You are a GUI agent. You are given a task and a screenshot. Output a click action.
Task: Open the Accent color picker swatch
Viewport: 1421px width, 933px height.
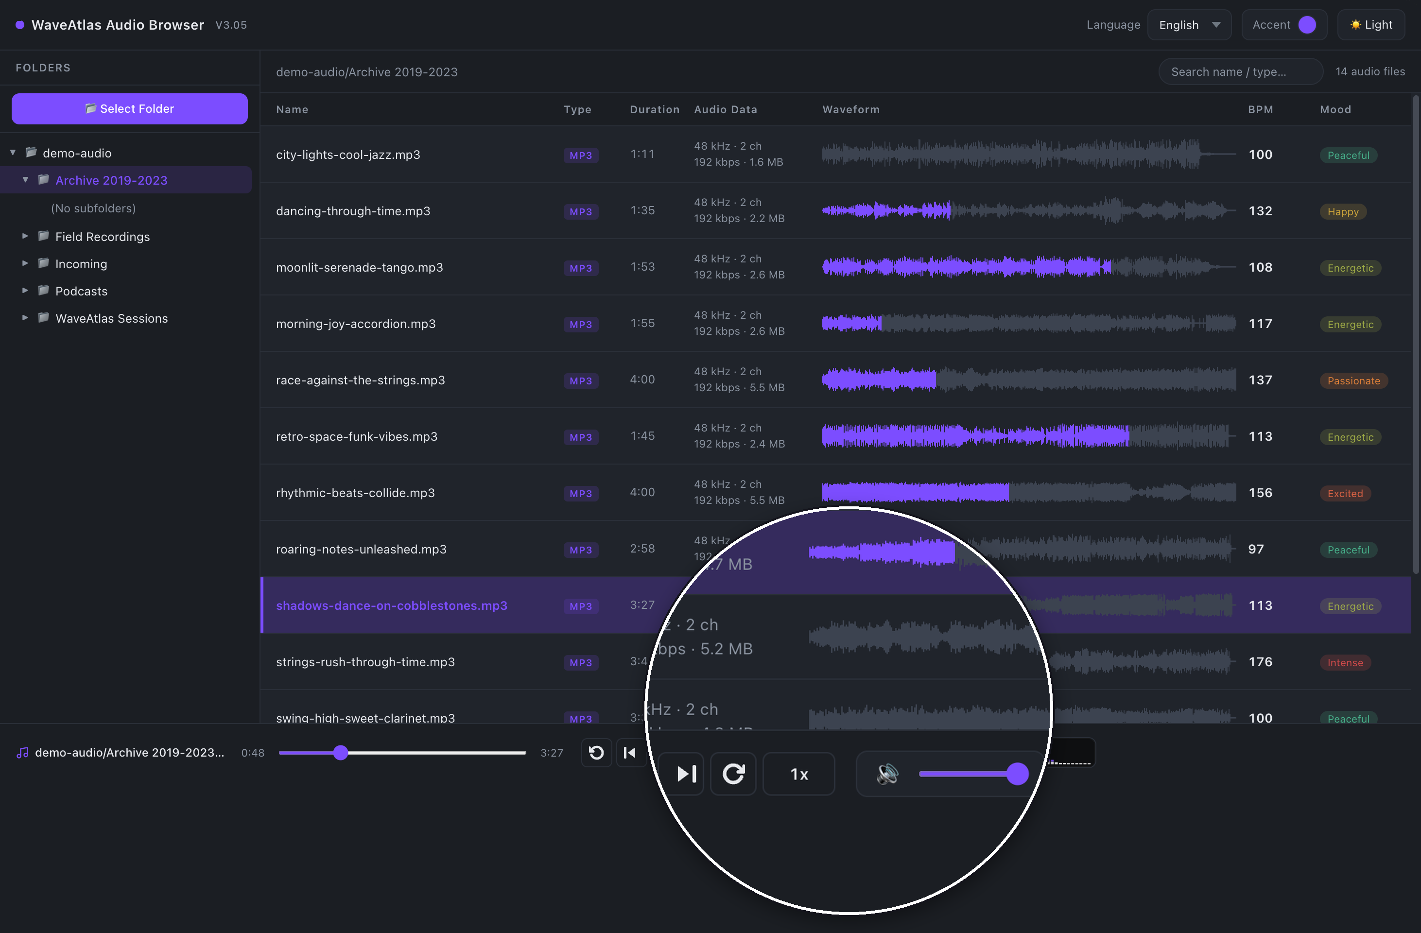(x=1307, y=25)
